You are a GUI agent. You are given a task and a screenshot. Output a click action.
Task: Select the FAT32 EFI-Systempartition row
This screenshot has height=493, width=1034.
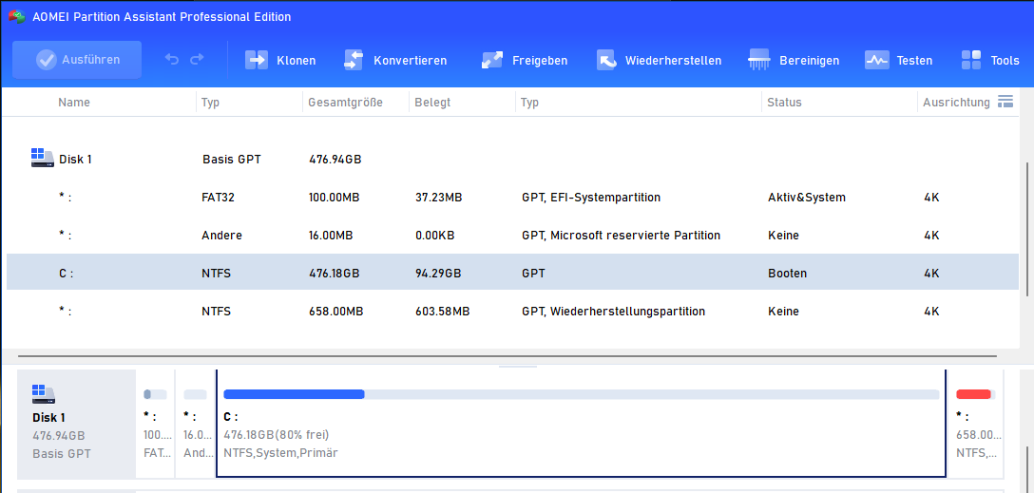point(513,197)
